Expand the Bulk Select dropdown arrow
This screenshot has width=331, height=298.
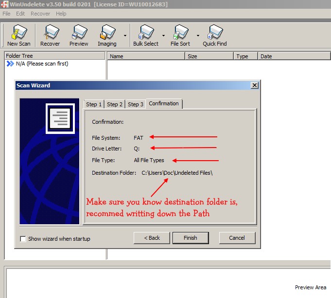click(163, 35)
